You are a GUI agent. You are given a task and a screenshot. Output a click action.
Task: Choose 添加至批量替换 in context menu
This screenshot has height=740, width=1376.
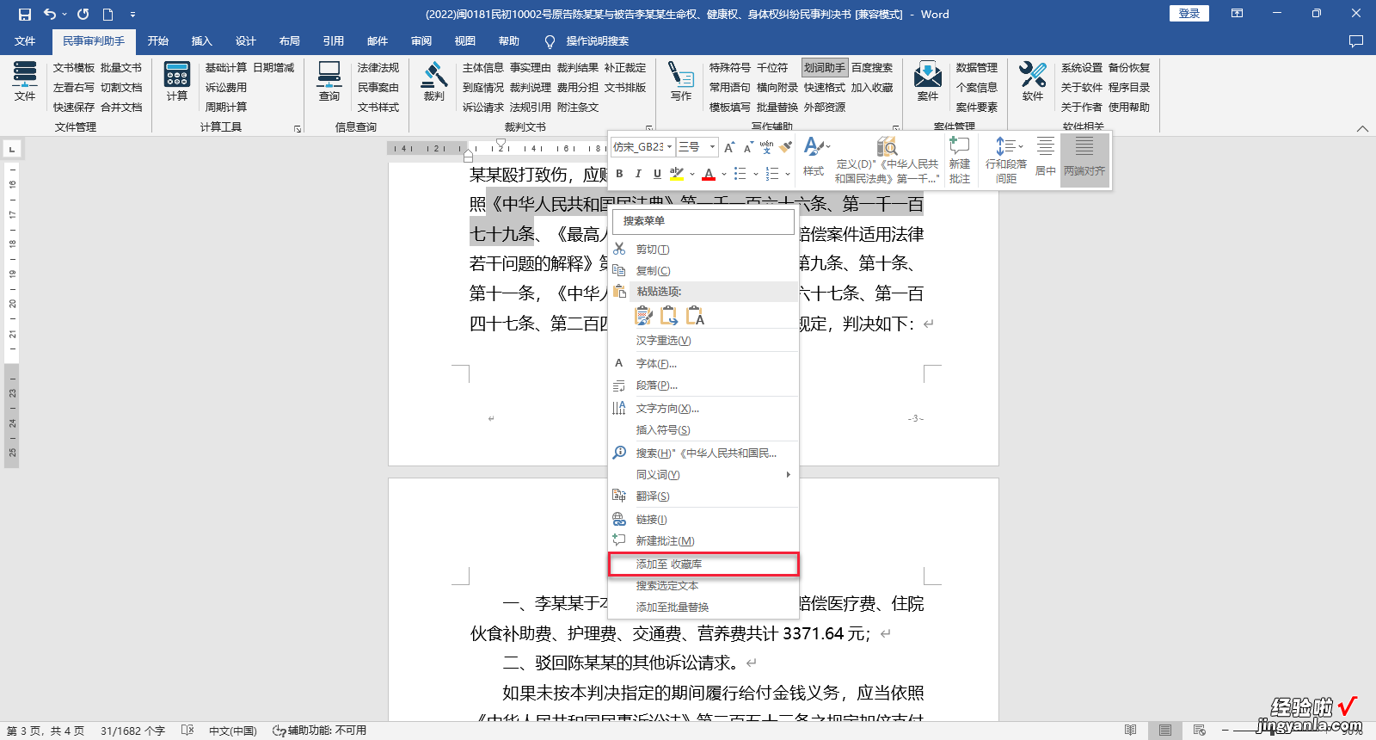pos(703,607)
